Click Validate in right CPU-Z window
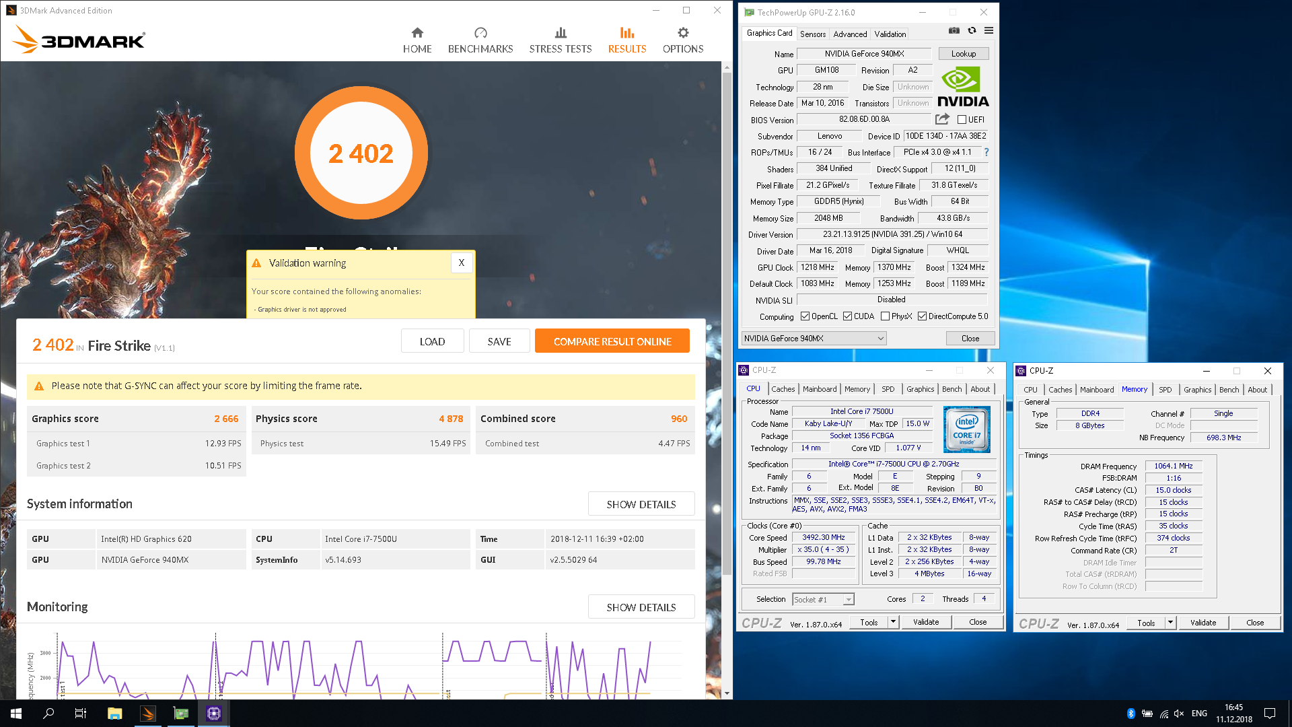Viewport: 1292px width, 727px height. [1203, 623]
